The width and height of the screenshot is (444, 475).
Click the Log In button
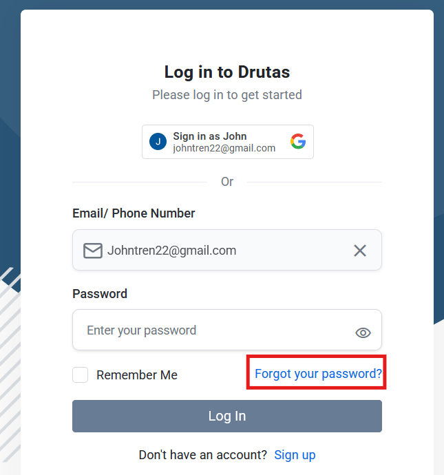click(227, 416)
